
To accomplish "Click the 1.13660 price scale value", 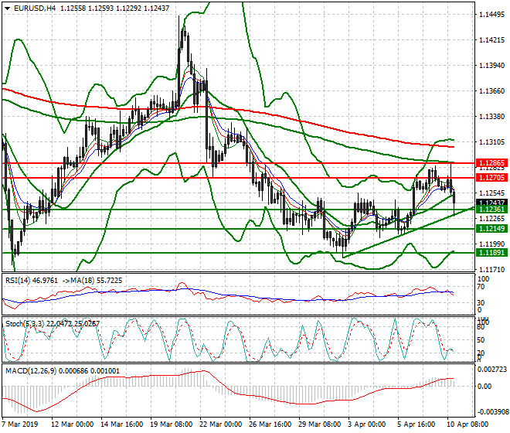I will coord(492,90).
